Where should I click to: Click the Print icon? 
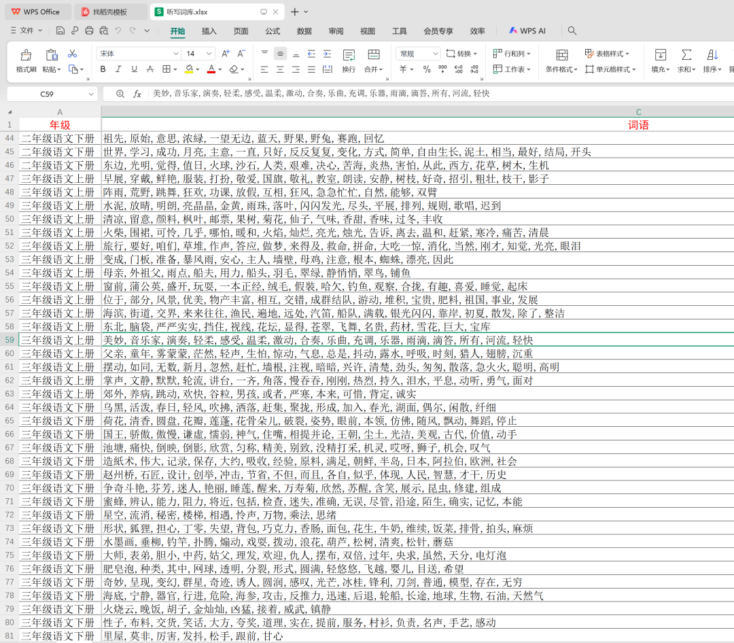pyautogui.click(x=89, y=31)
